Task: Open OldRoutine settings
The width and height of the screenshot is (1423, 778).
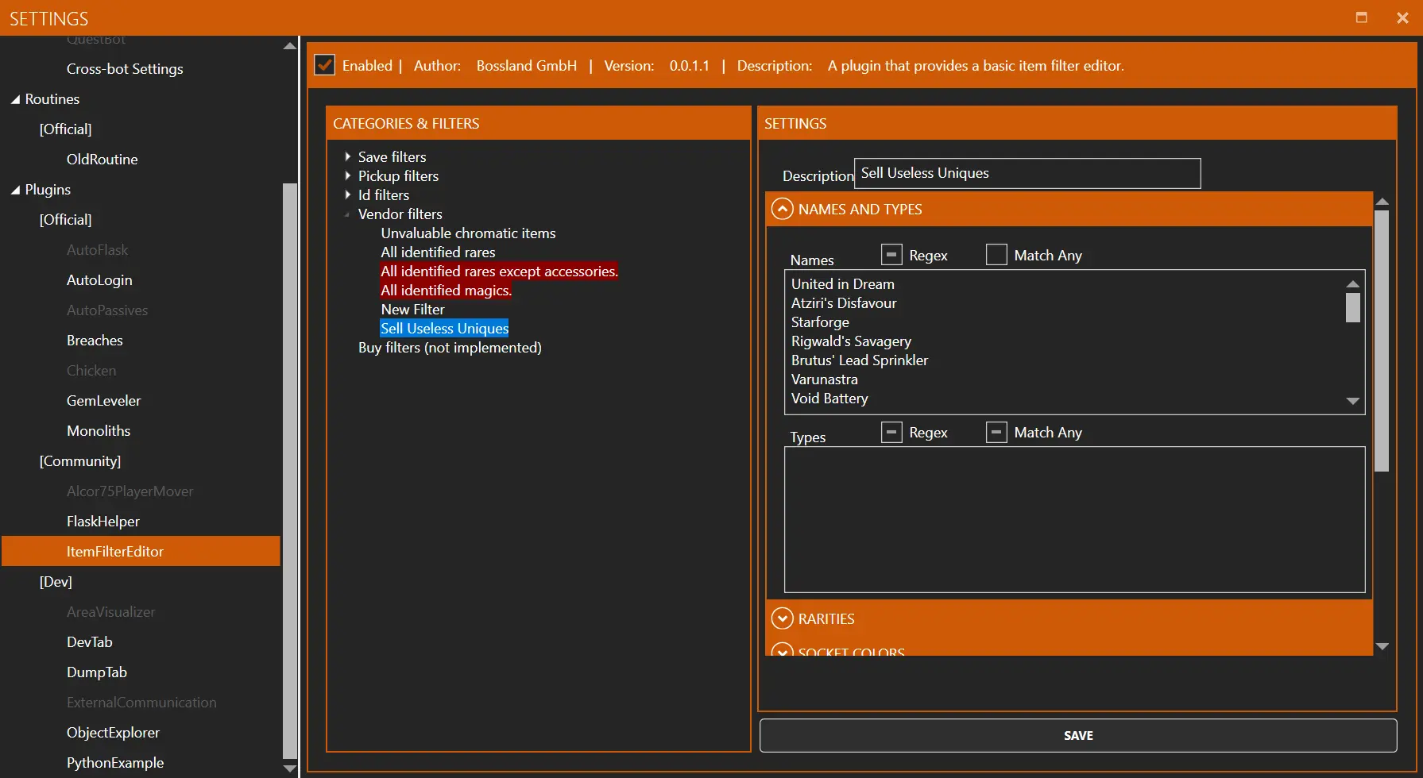Action: tap(102, 160)
